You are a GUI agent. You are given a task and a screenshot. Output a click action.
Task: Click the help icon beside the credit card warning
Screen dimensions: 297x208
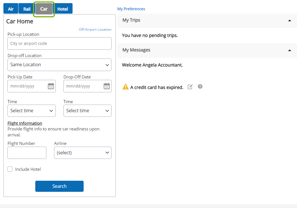pyautogui.click(x=200, y=86)
